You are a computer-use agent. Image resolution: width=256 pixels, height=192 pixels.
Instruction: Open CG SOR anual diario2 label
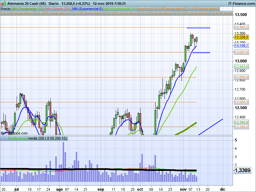pyautogui.click(x=202, y=9)
